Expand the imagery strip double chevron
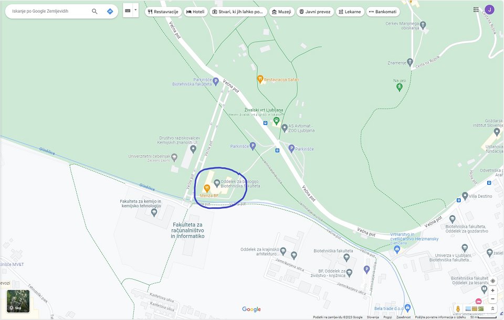Image resolution: width=504 pixels, height=320 pixels. 492,309
